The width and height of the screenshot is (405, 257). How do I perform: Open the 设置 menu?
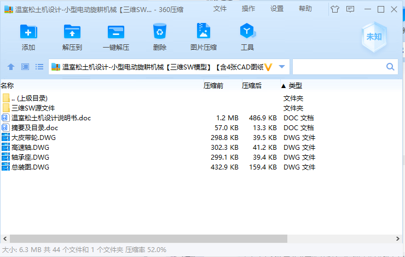pyautogui.click(x=277, y=9)
